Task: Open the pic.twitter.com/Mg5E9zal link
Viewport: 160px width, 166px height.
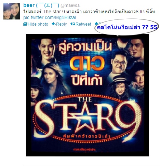Action: pyautogui.click(x=50, y=18)
